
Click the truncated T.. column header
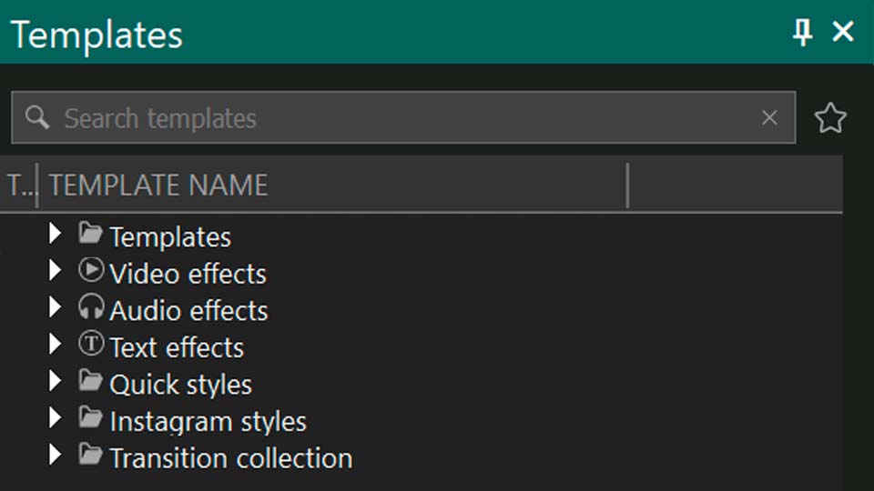(18, 185)
